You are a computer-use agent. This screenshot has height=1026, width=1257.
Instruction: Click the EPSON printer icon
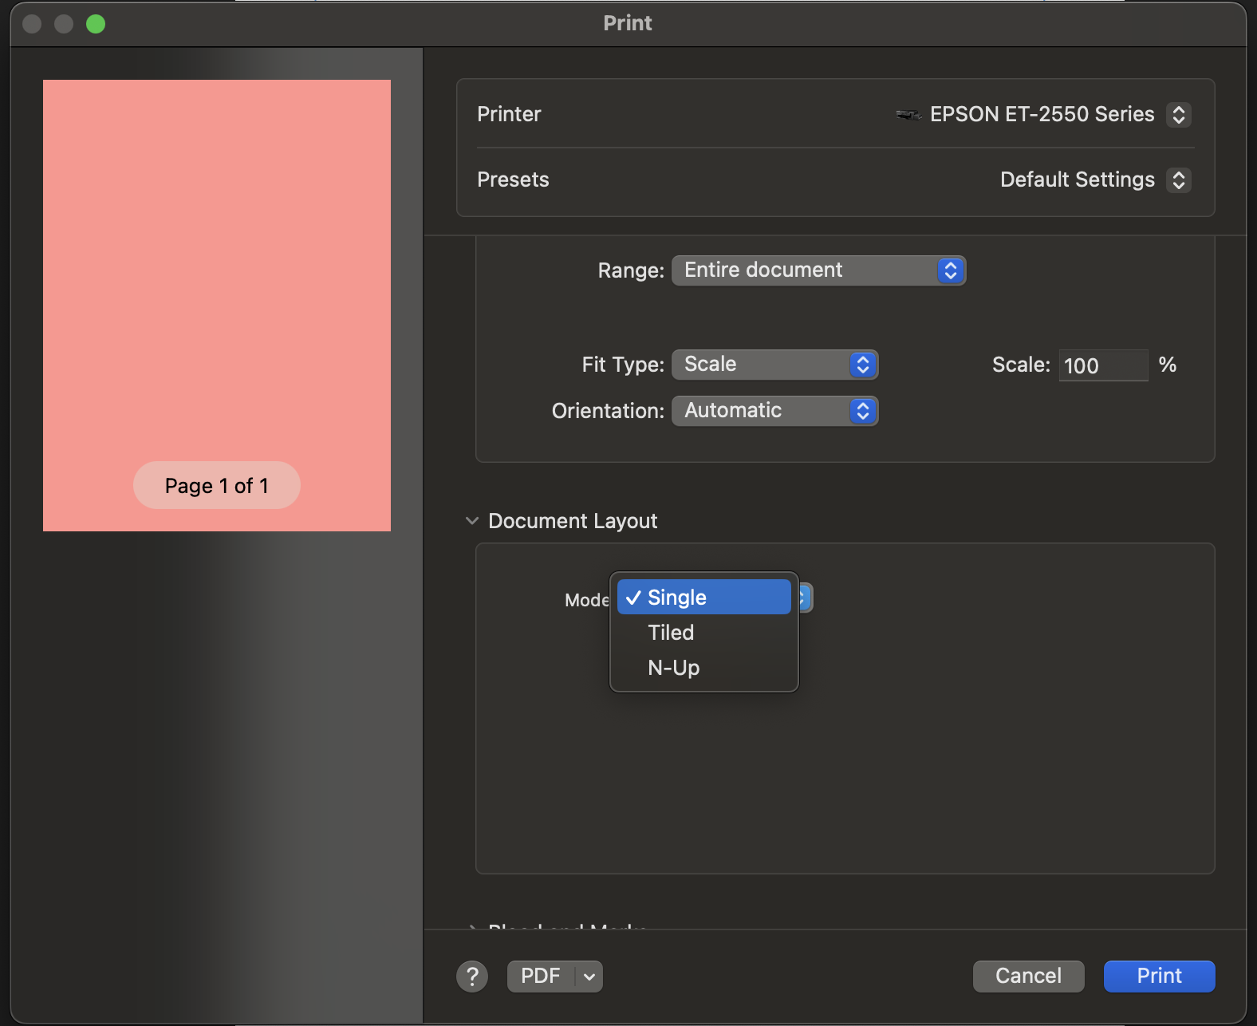coord(908,115)
